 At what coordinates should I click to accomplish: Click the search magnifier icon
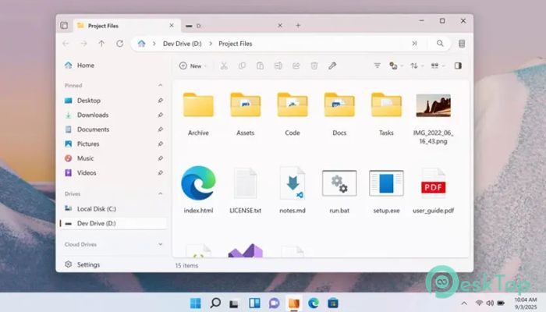point(440,44)
